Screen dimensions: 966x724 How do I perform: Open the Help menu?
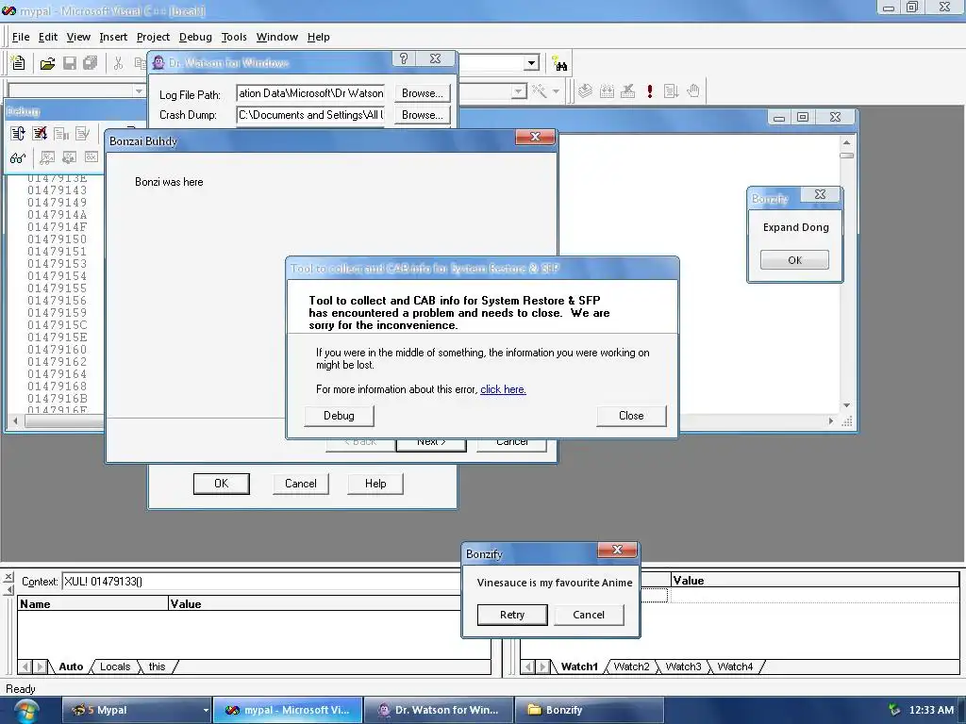point(319,37)
